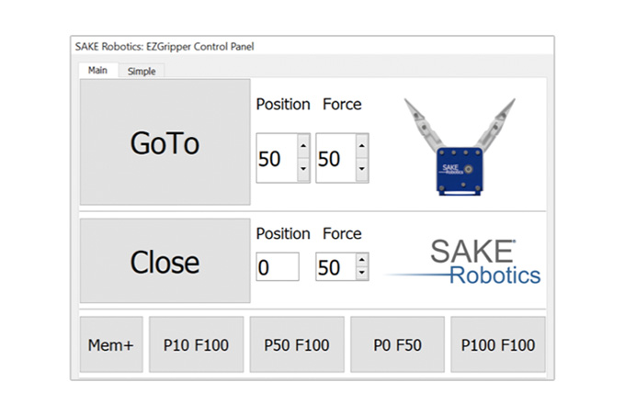
Task: Decrease GoTo Position with down arrow
Action: click(303, 169)
